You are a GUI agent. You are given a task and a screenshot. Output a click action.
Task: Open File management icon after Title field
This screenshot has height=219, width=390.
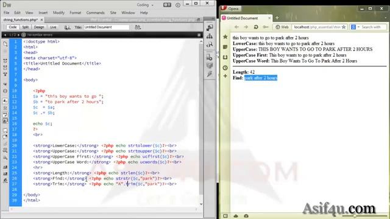[138, 27]
